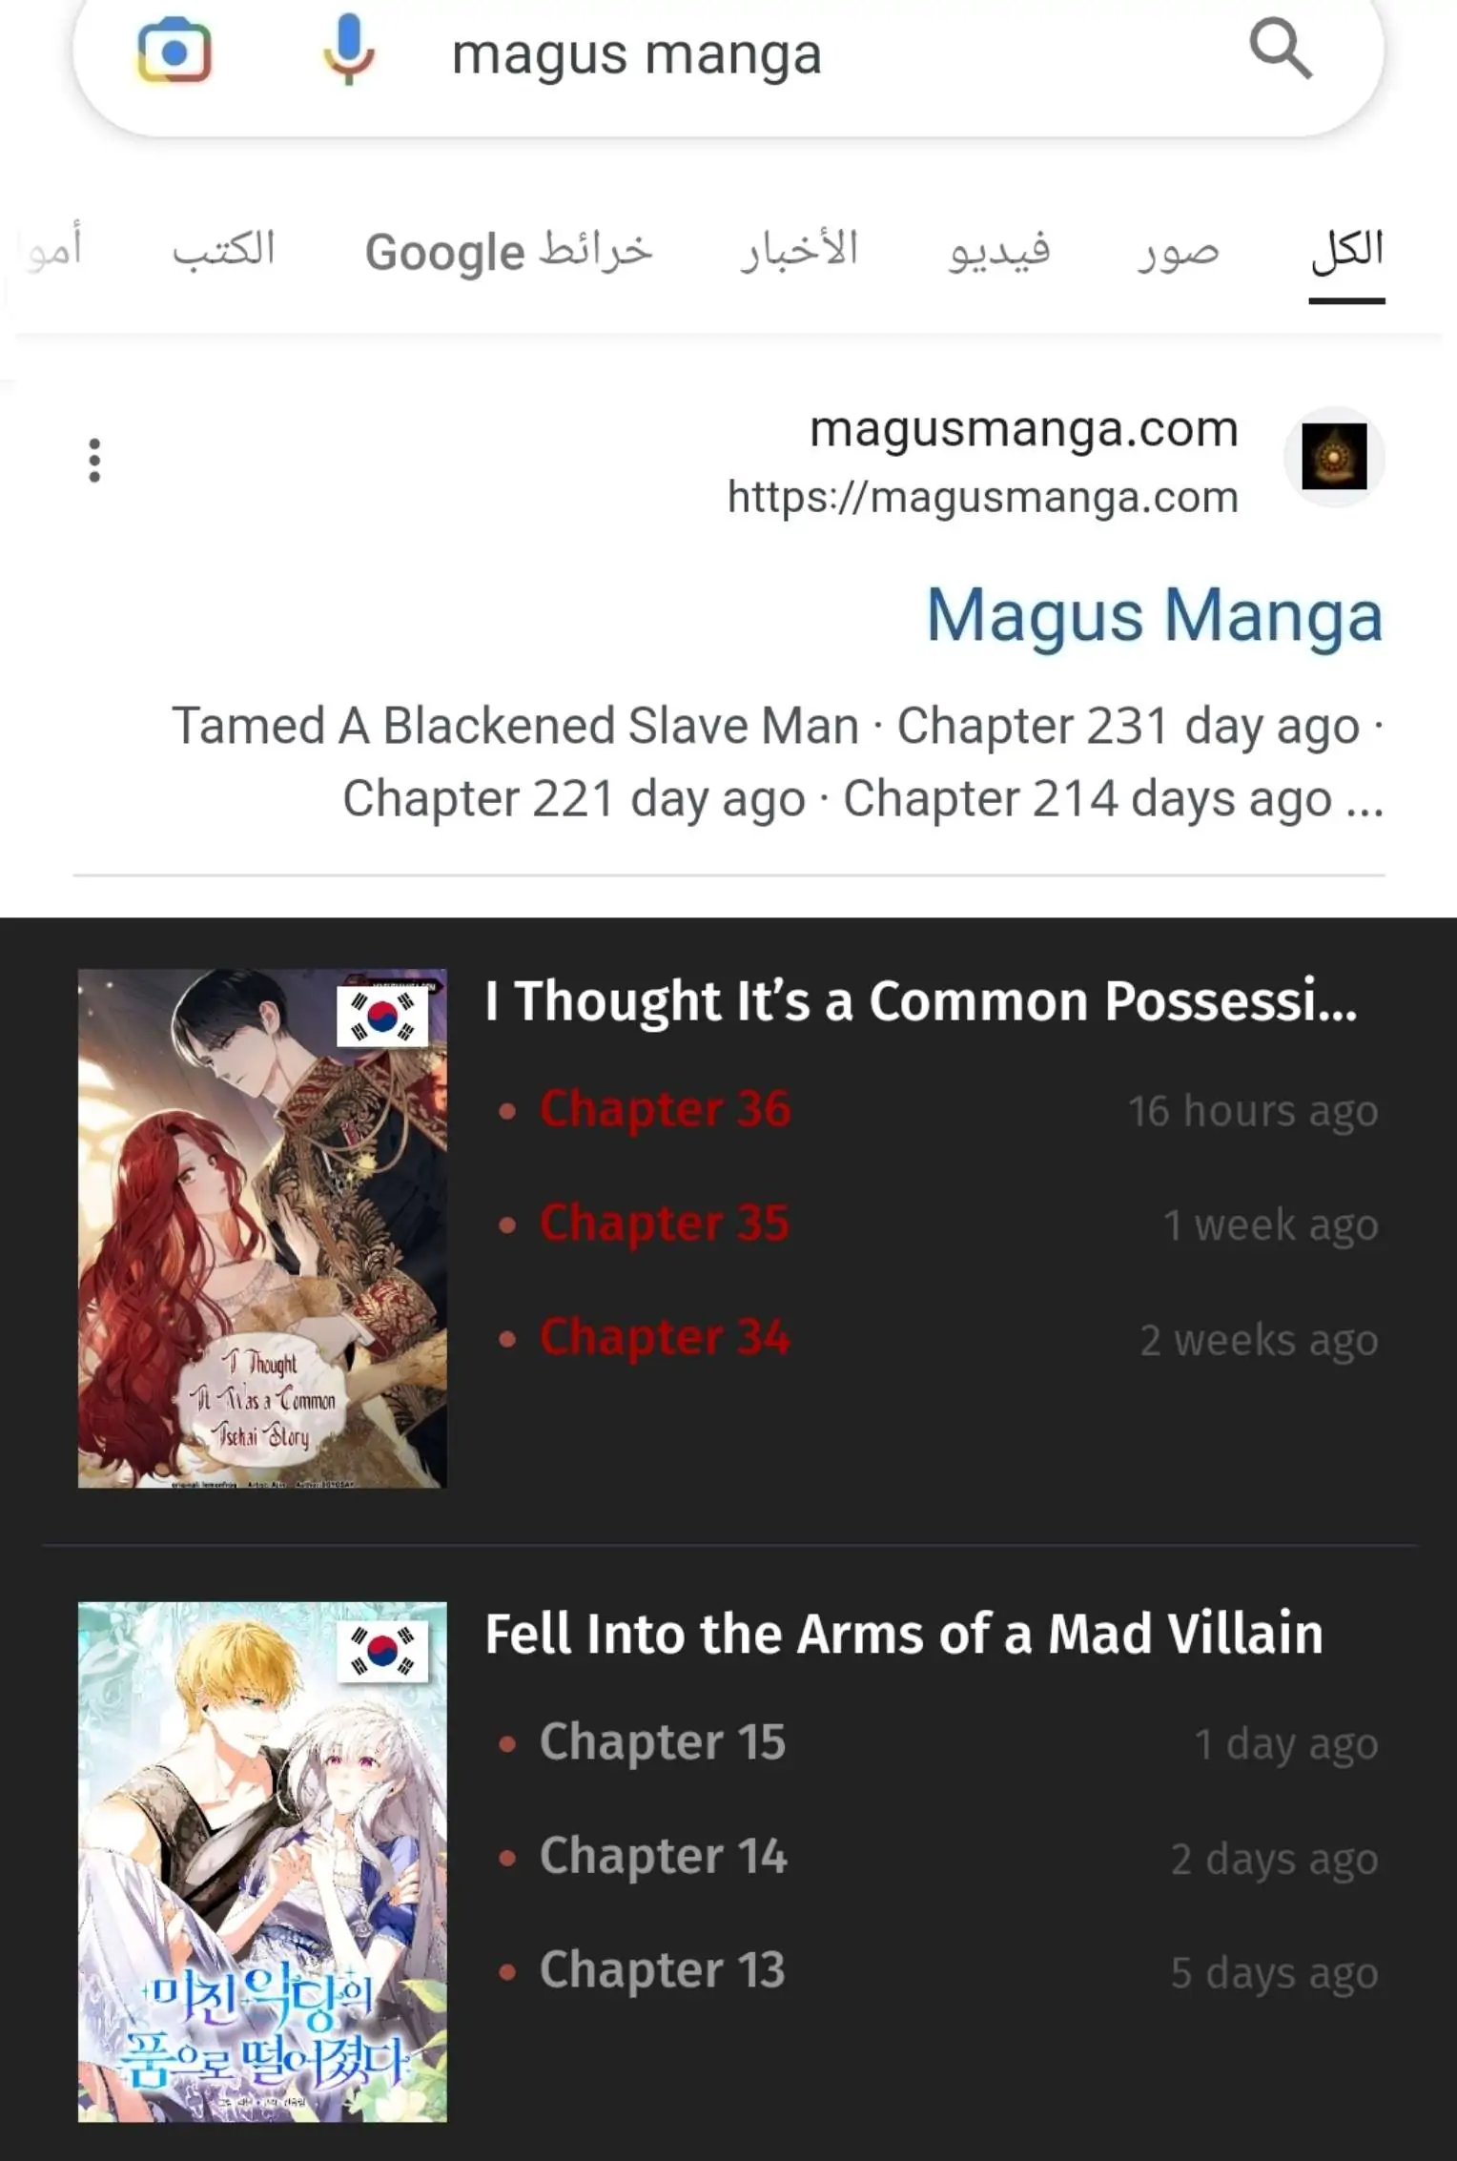Tap the magnifying glass search icon
The image size is (1457, 2161).
(1280, 50)
